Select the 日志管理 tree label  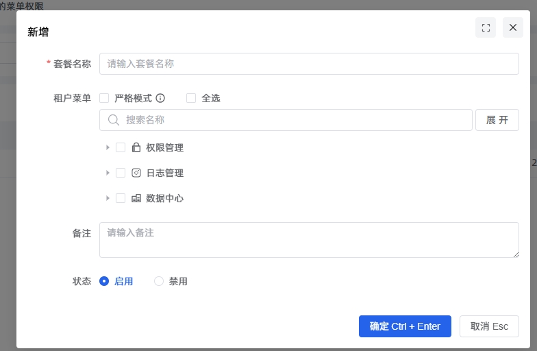coord(164,173)
